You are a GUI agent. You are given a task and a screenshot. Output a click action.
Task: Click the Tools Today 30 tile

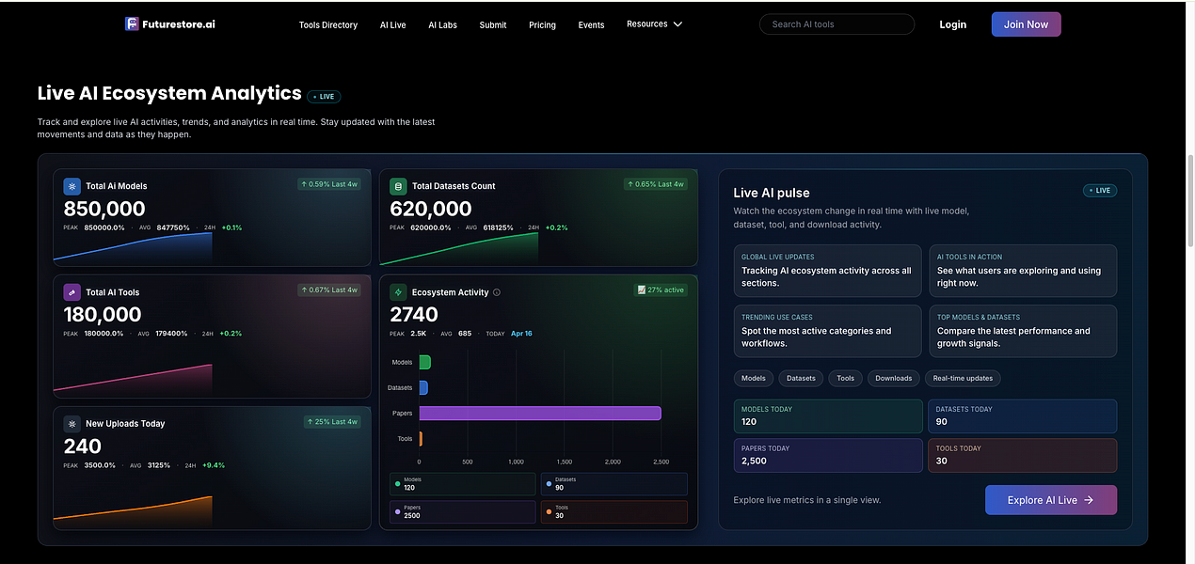pyautogui.click(x=1023, y=455)
